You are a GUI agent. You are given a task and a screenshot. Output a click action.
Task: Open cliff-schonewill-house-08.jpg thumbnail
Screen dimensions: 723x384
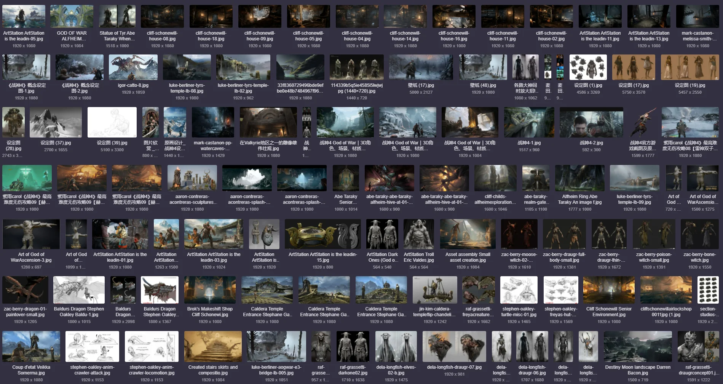pos(162,16)
